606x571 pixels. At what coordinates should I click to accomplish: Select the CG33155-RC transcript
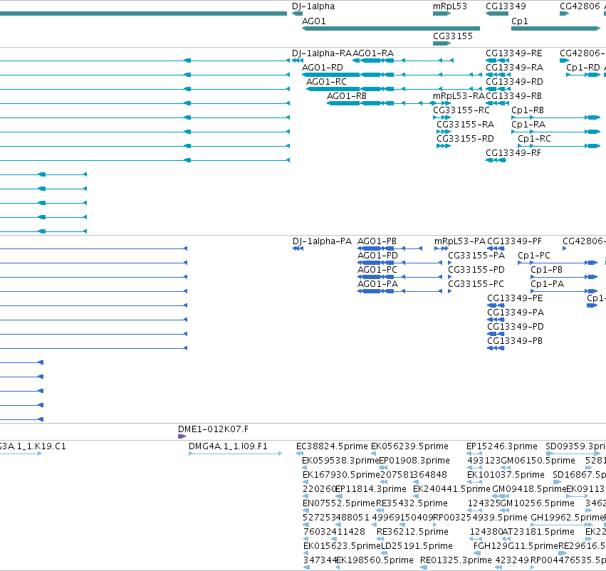point(442,117)
